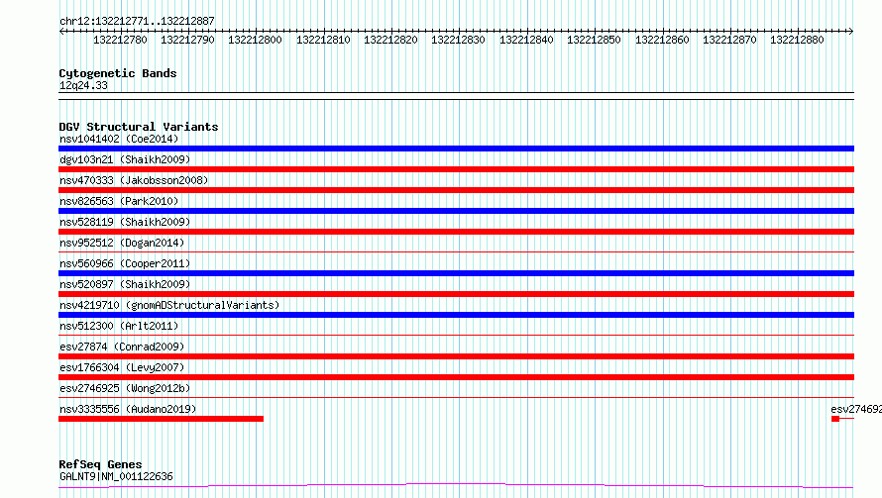Select the blue bar for nsv1041402
This screenshot has width=882, height=498.
point(456,149)
